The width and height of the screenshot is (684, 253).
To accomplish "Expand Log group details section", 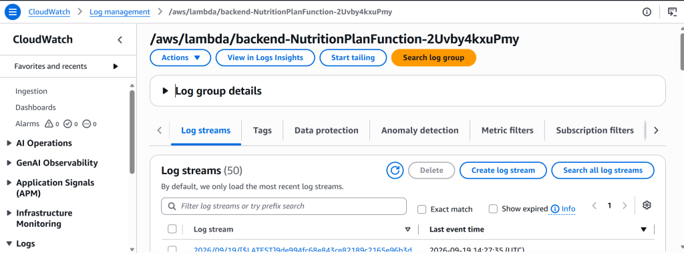I will pos(166,91).
